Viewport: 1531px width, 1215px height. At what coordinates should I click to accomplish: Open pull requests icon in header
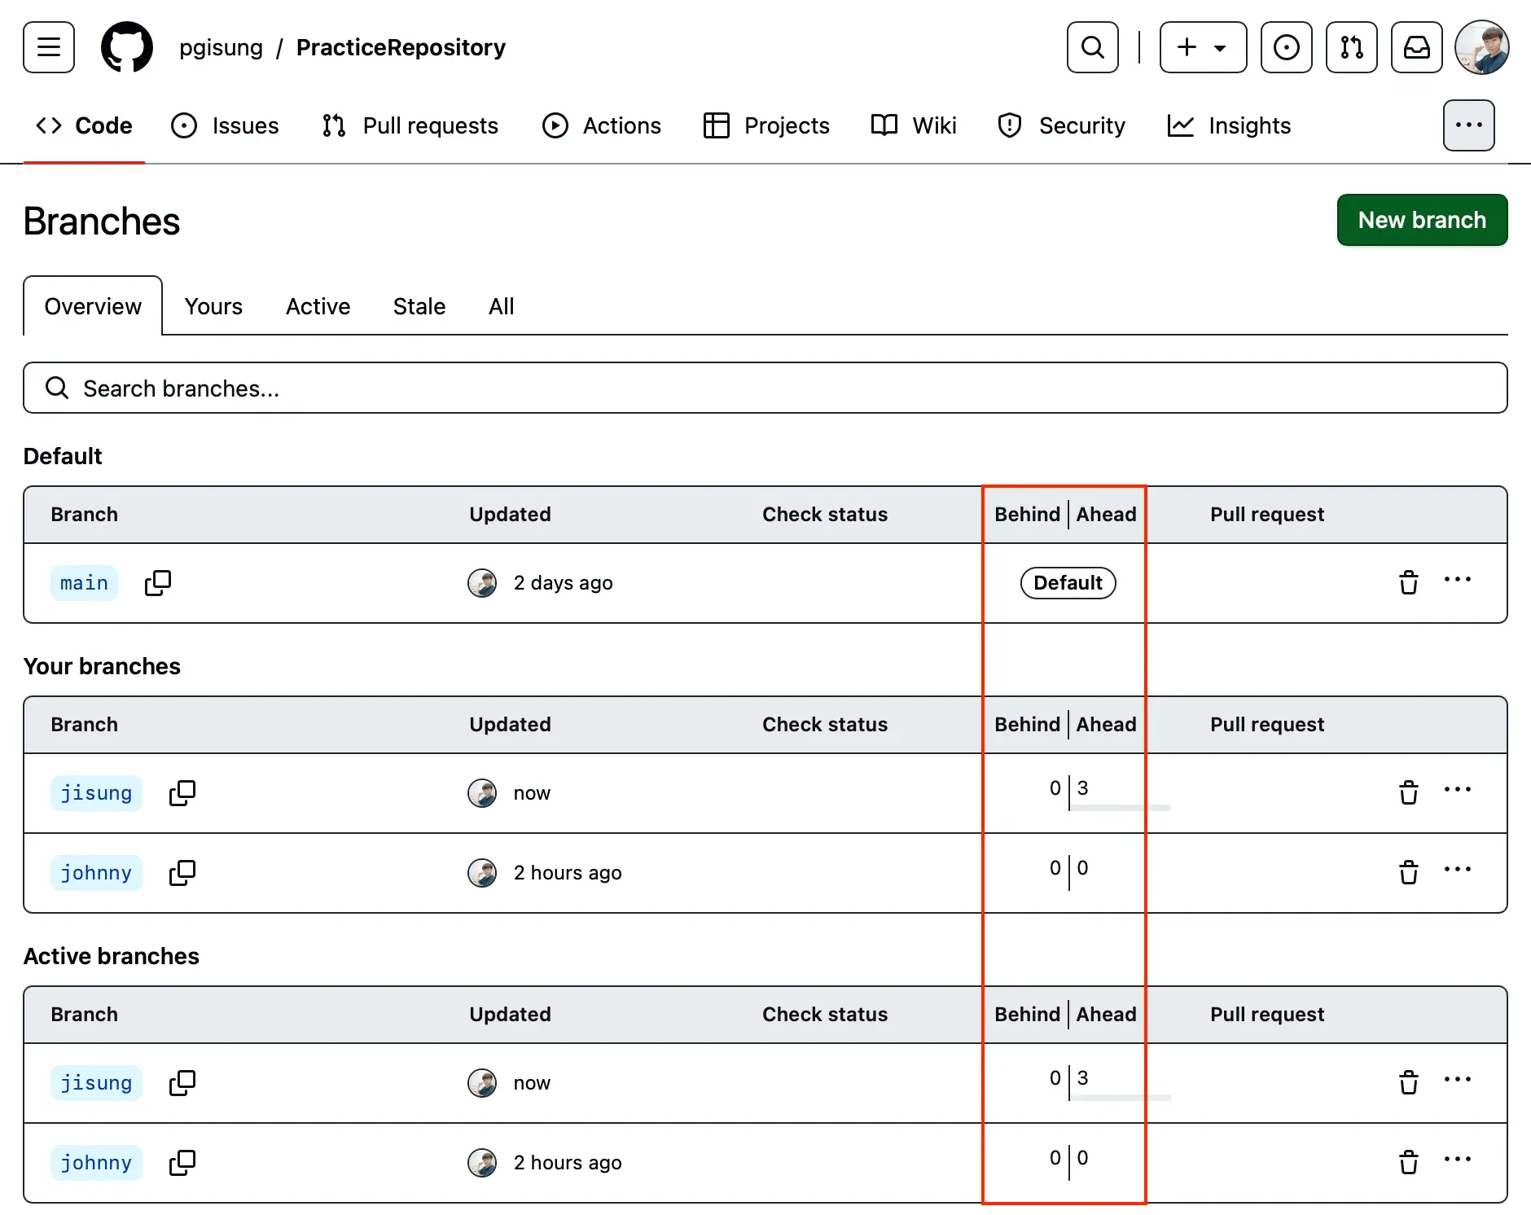pos(1352,47)
